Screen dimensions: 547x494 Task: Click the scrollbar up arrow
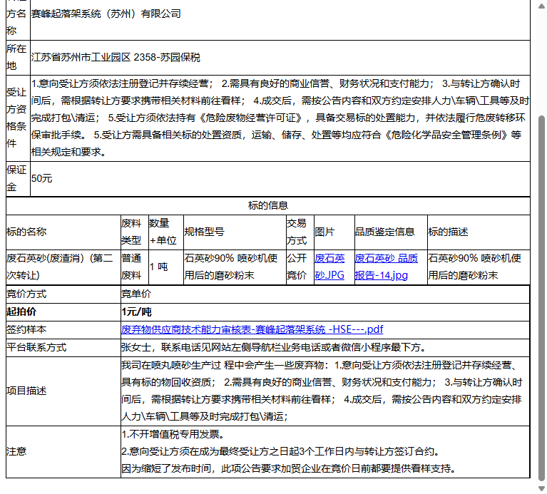pyautogui.click(x=542, y=6)
